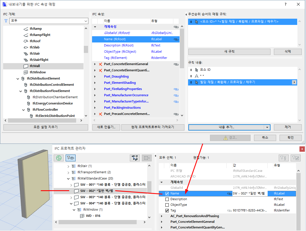Select Description (IfcRoot) property
306x231 pixels.
(119, 45)
